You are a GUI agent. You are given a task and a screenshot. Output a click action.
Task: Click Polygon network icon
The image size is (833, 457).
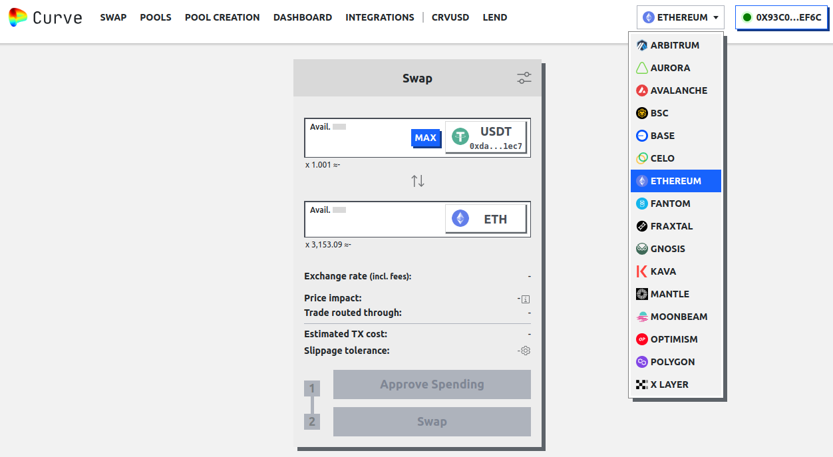click(642, 362)
